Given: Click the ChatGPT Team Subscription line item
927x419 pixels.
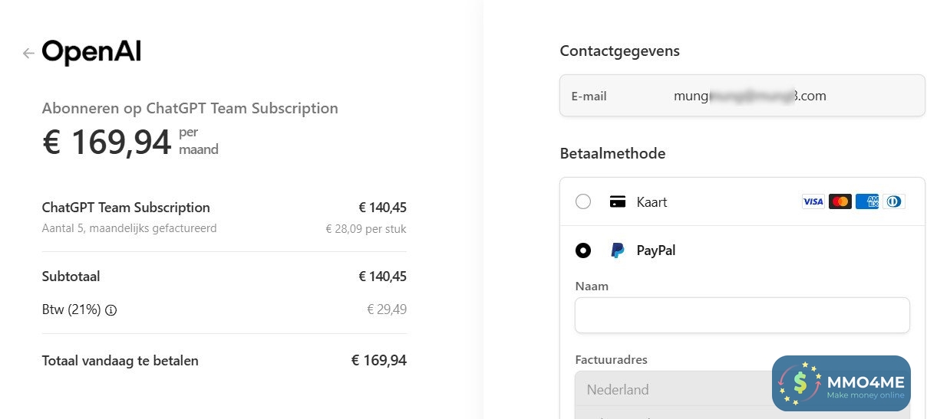Looking at the screenshot, I should click(x=126, y=208).
